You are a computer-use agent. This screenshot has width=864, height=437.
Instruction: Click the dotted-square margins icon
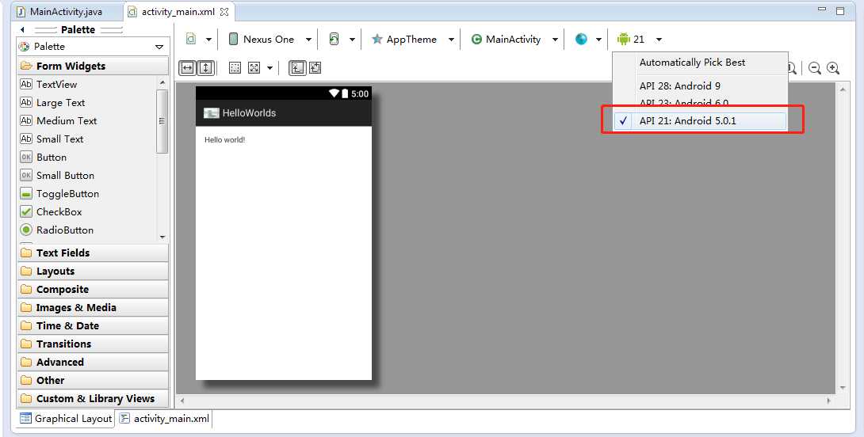[x=235, y=68]
